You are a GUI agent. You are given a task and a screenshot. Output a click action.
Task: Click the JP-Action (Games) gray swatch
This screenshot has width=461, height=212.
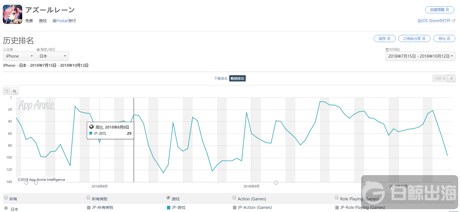pos(235,207)
